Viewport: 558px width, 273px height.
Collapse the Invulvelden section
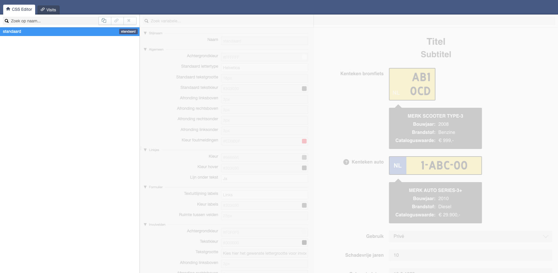pos(145,224)
